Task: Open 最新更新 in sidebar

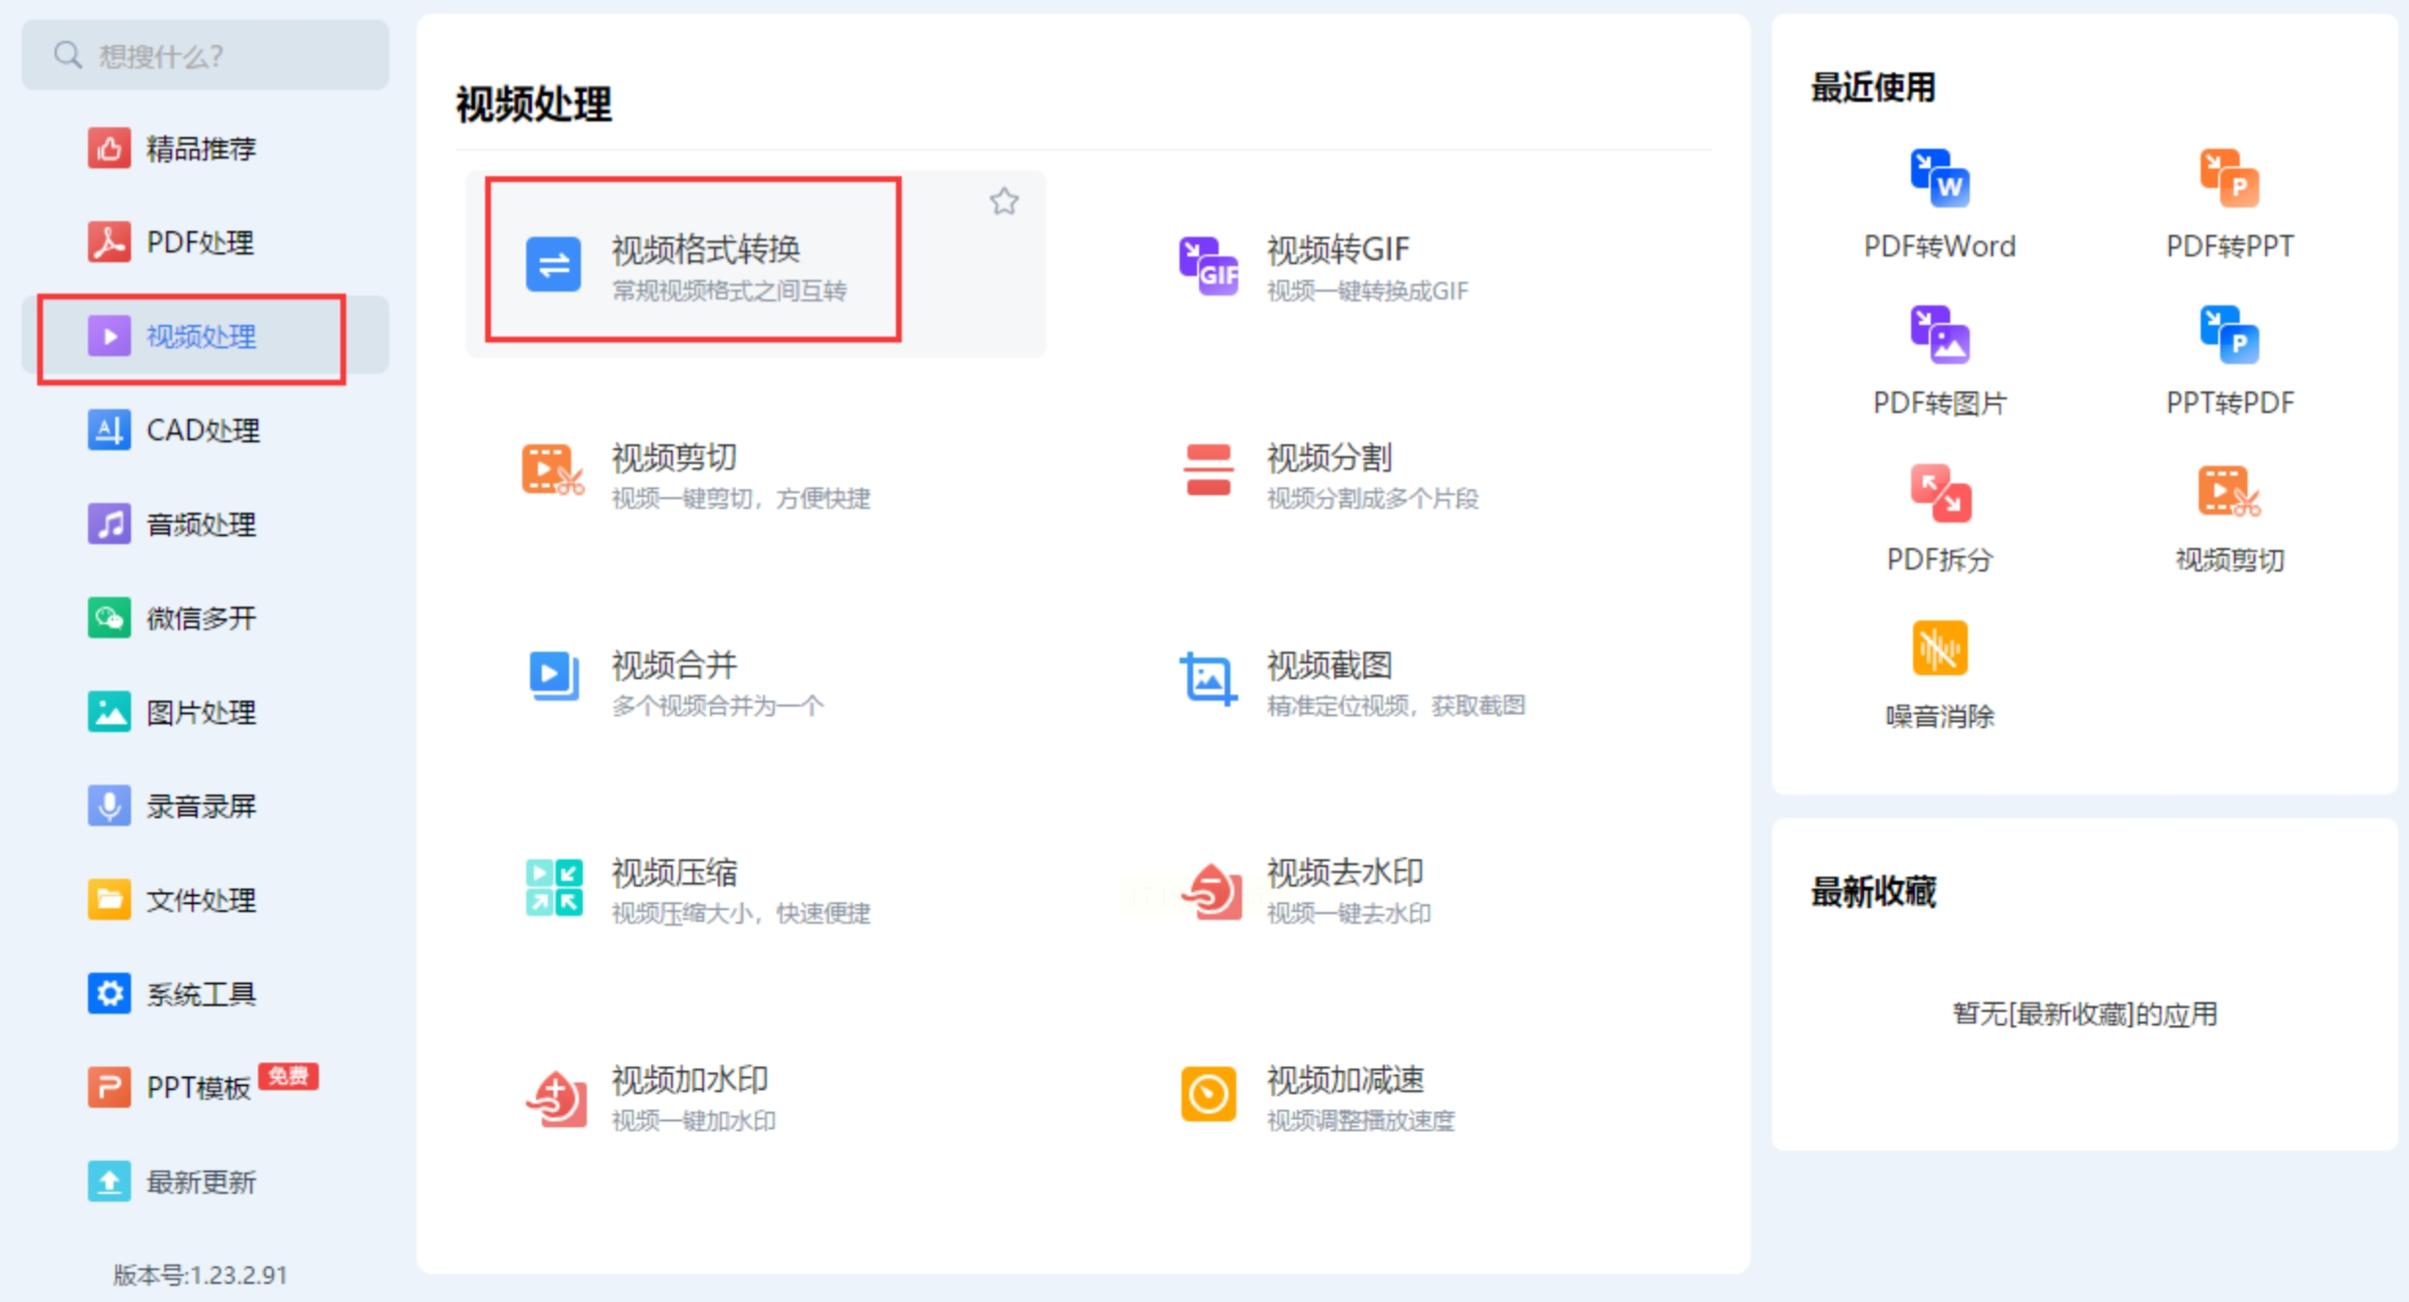Action: coord(205,1181)
